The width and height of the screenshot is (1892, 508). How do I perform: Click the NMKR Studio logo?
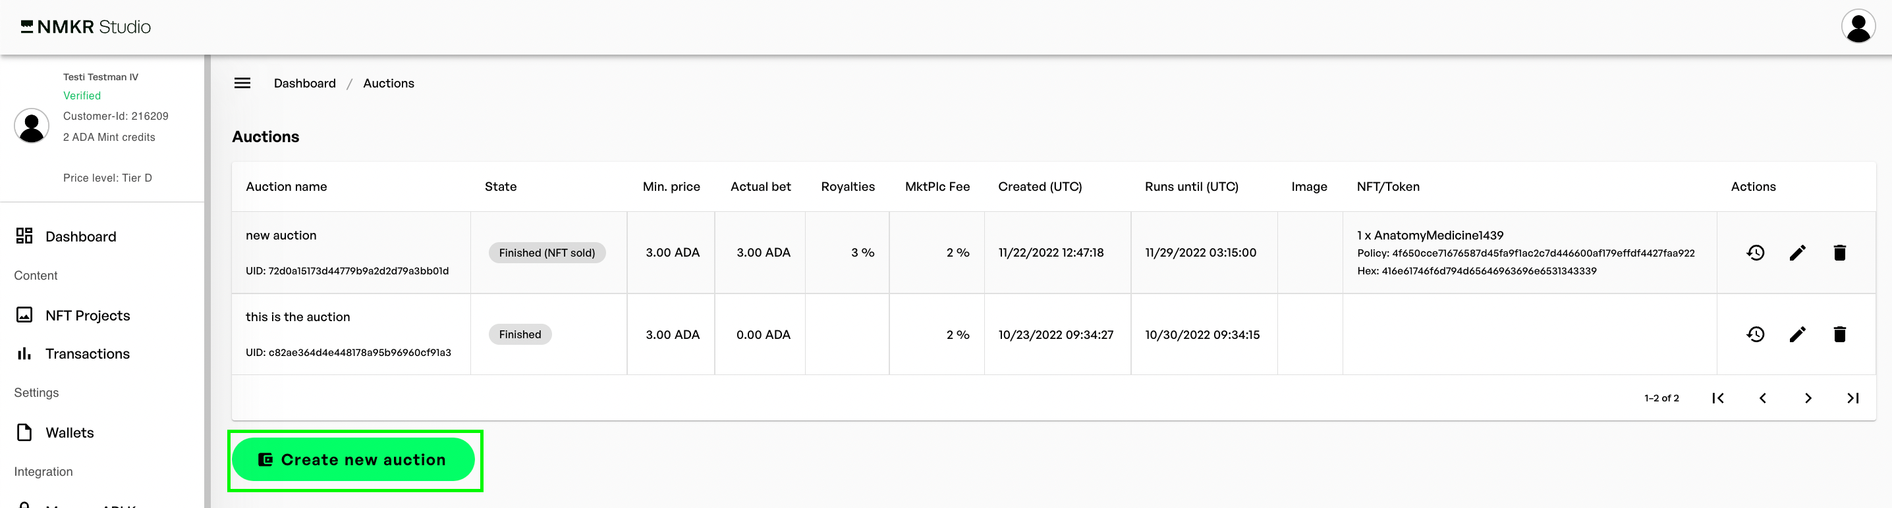pos(86,27)
